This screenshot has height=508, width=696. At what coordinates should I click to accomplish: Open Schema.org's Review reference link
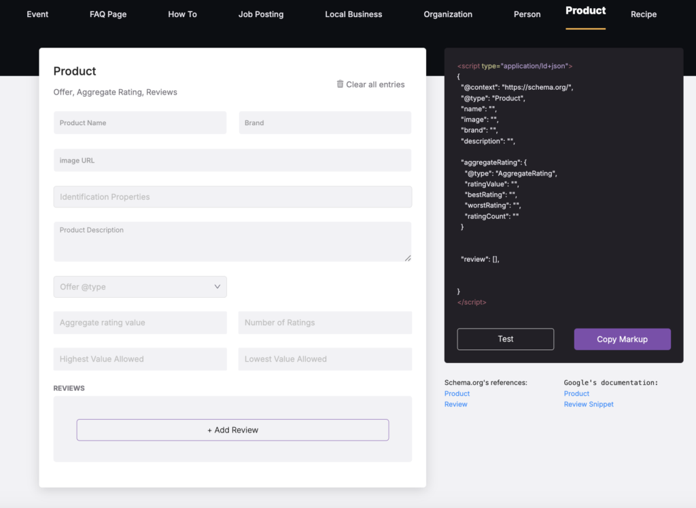click(456, 404)
